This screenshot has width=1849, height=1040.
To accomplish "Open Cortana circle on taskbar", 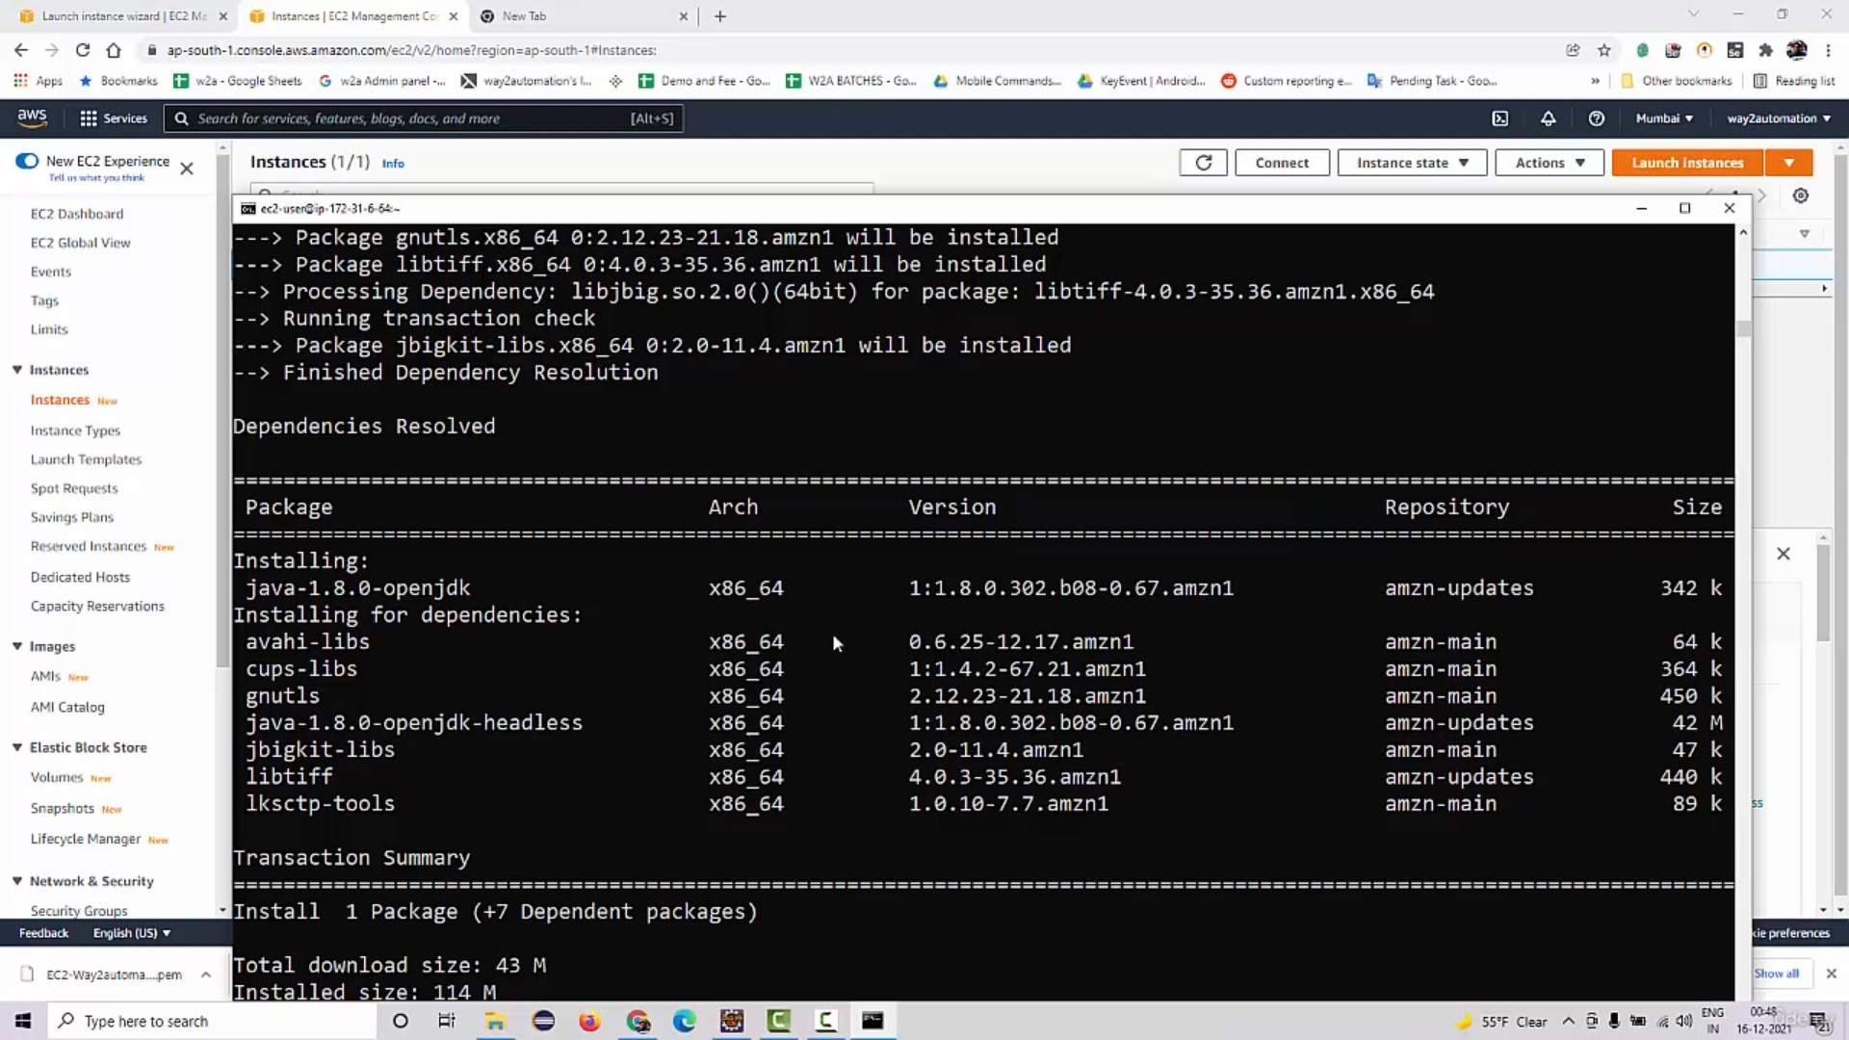I will coord(401,1021).
